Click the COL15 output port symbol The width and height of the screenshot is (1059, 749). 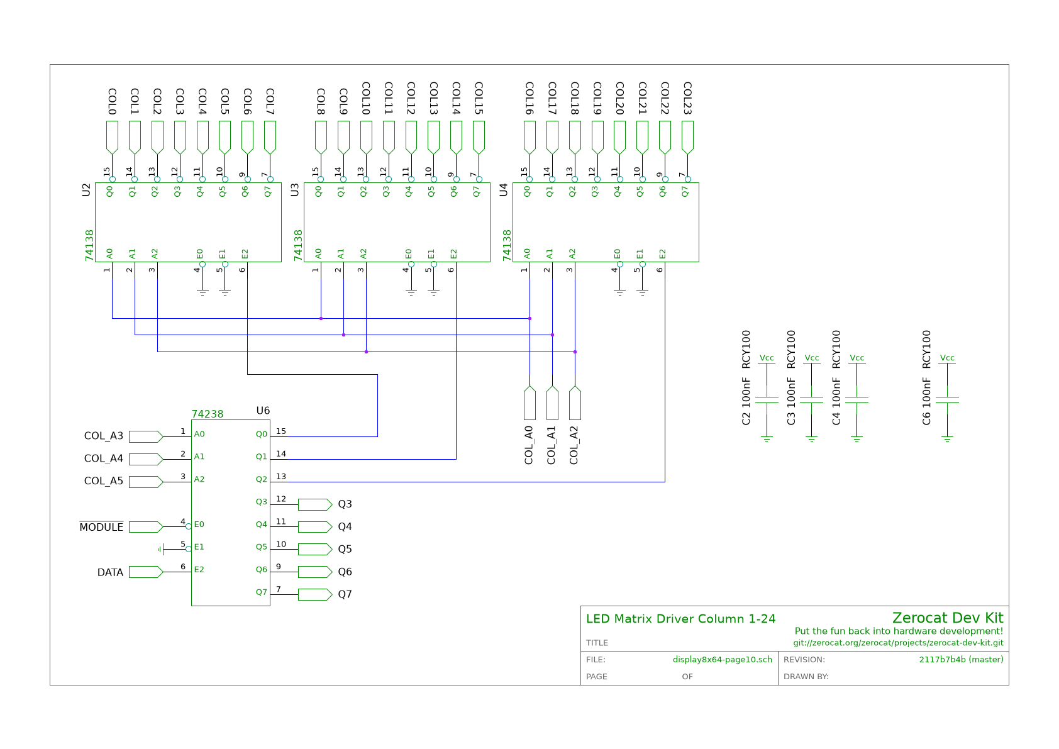click(x=479, y=137)
